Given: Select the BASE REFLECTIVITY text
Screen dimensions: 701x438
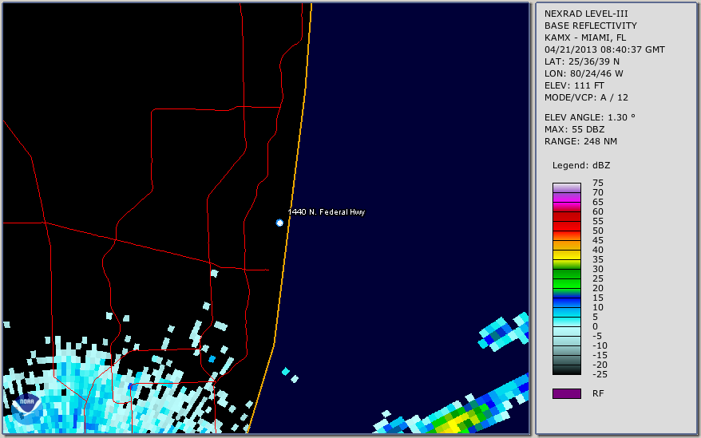Looking at the screenshot, I should 591,26.
